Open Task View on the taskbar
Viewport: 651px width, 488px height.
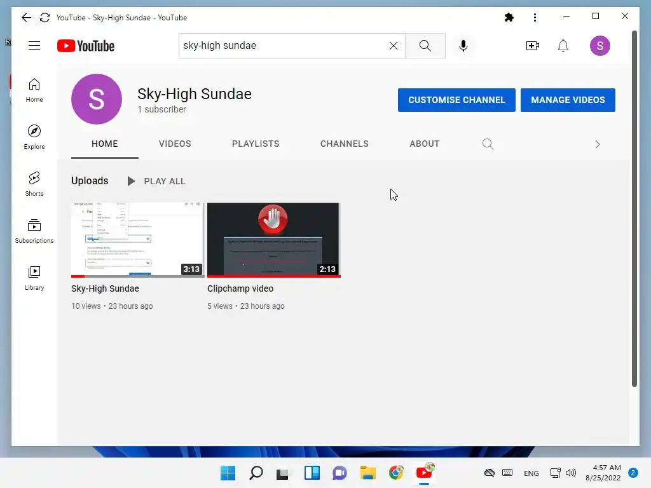(x=283, y=473)
